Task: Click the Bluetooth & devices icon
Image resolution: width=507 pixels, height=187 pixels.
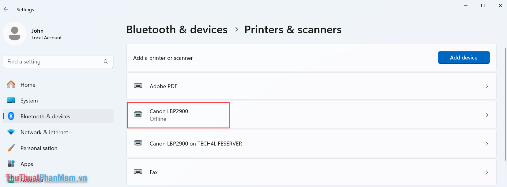Action: coord(11,116)
